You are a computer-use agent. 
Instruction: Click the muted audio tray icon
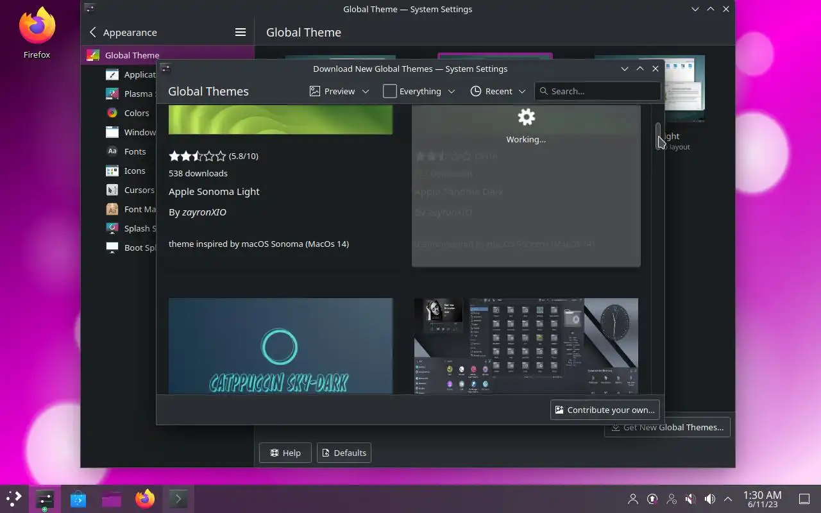click(x=691, y=498)
